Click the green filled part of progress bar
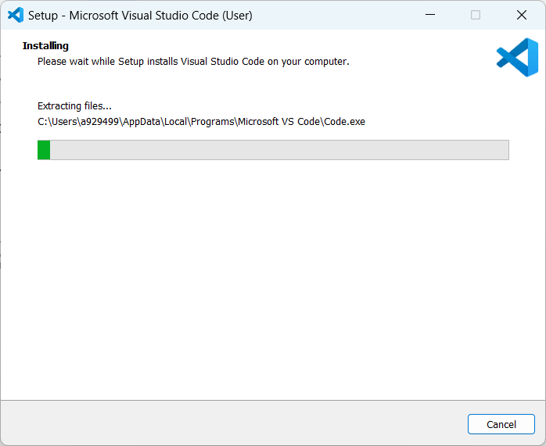The height and width of the screenshot is (446, 546). click(x=44, y=150)
